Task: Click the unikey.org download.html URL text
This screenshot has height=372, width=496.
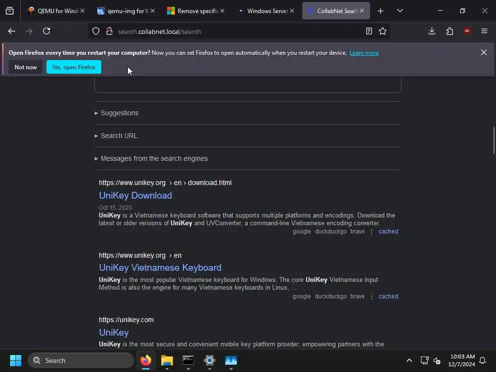Action: pyautogui.click(x=165, y=183)
